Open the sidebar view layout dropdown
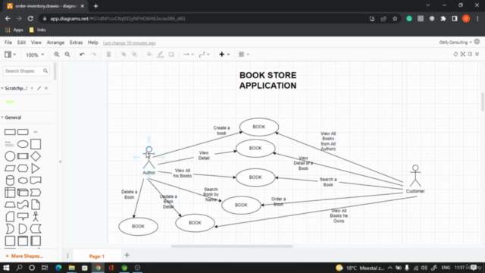This screenshot has width=485, height=273. (10, 55)
